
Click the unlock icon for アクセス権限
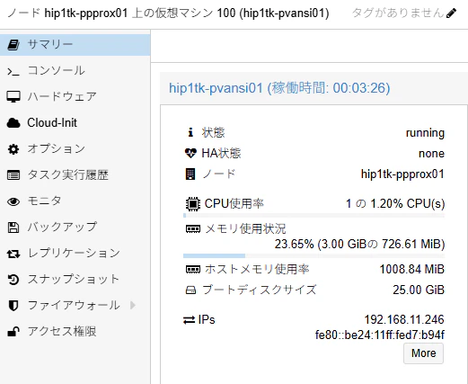pyautogui.click(x=13, y=332)
